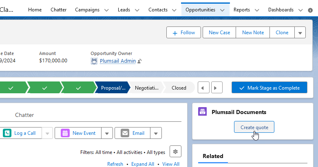Open more actions dropdown beside Clone

(x=300, y=33)
